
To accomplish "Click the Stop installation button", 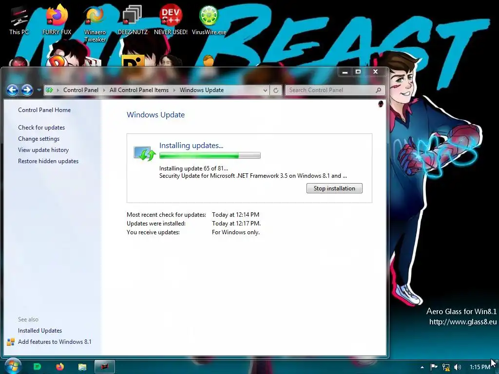I will (334, 188).
